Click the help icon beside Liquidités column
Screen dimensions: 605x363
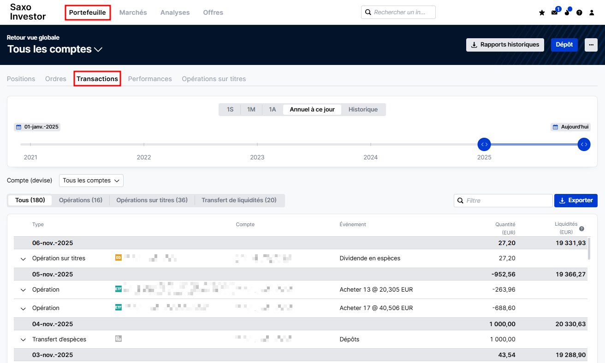581,228
